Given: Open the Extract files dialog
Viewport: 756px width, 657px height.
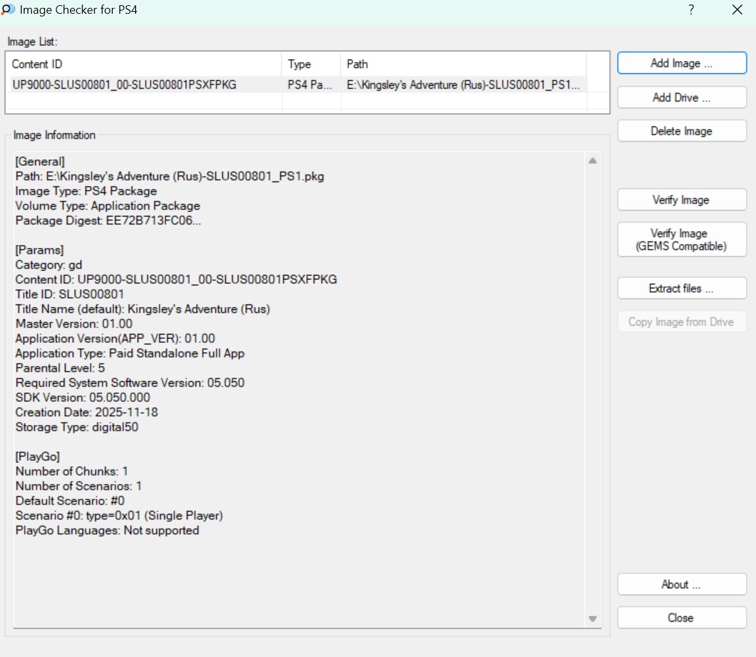Looking at the screenshot, I should [x=681, y=289].
